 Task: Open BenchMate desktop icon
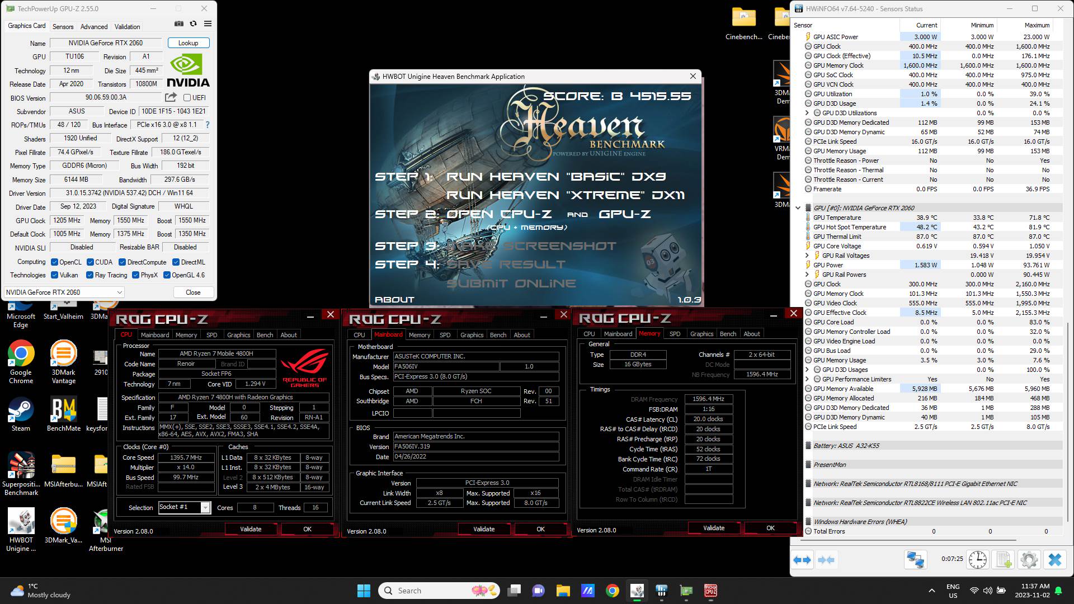pos(64,414)
